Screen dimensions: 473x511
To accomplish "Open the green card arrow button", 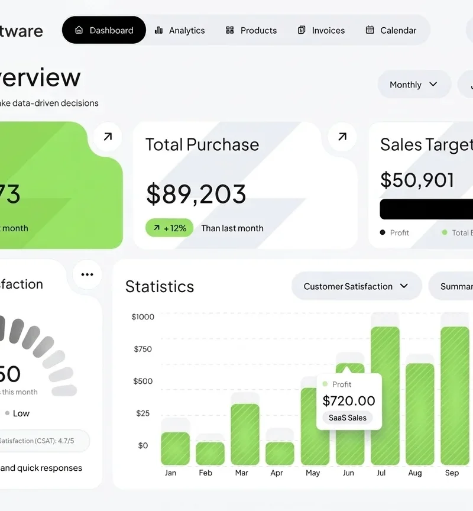I will [108, 137].
